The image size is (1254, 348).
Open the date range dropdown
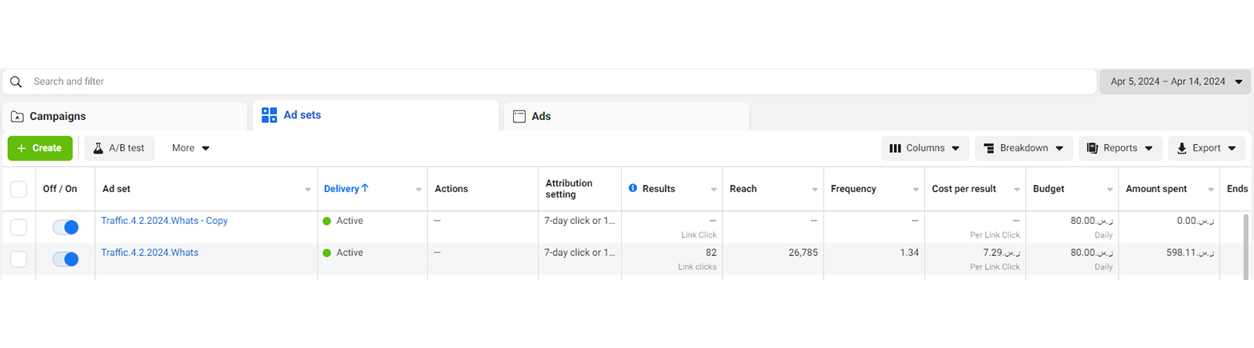tap(1175, 82)
